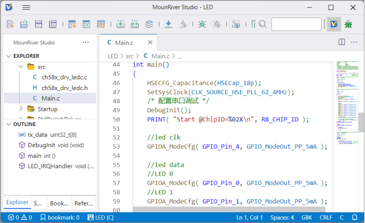Click line number 50 in the gutter
This screenshot has width=365, height=223.
(x=116, y=120)
